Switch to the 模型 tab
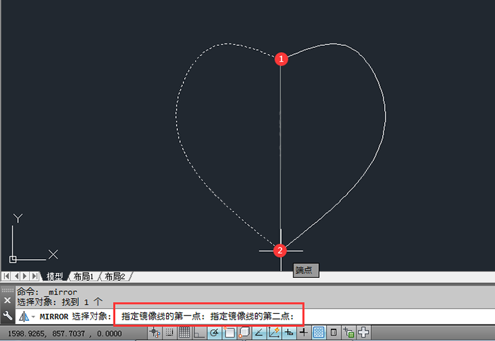 pyautogui.click(x=54, y=277)
